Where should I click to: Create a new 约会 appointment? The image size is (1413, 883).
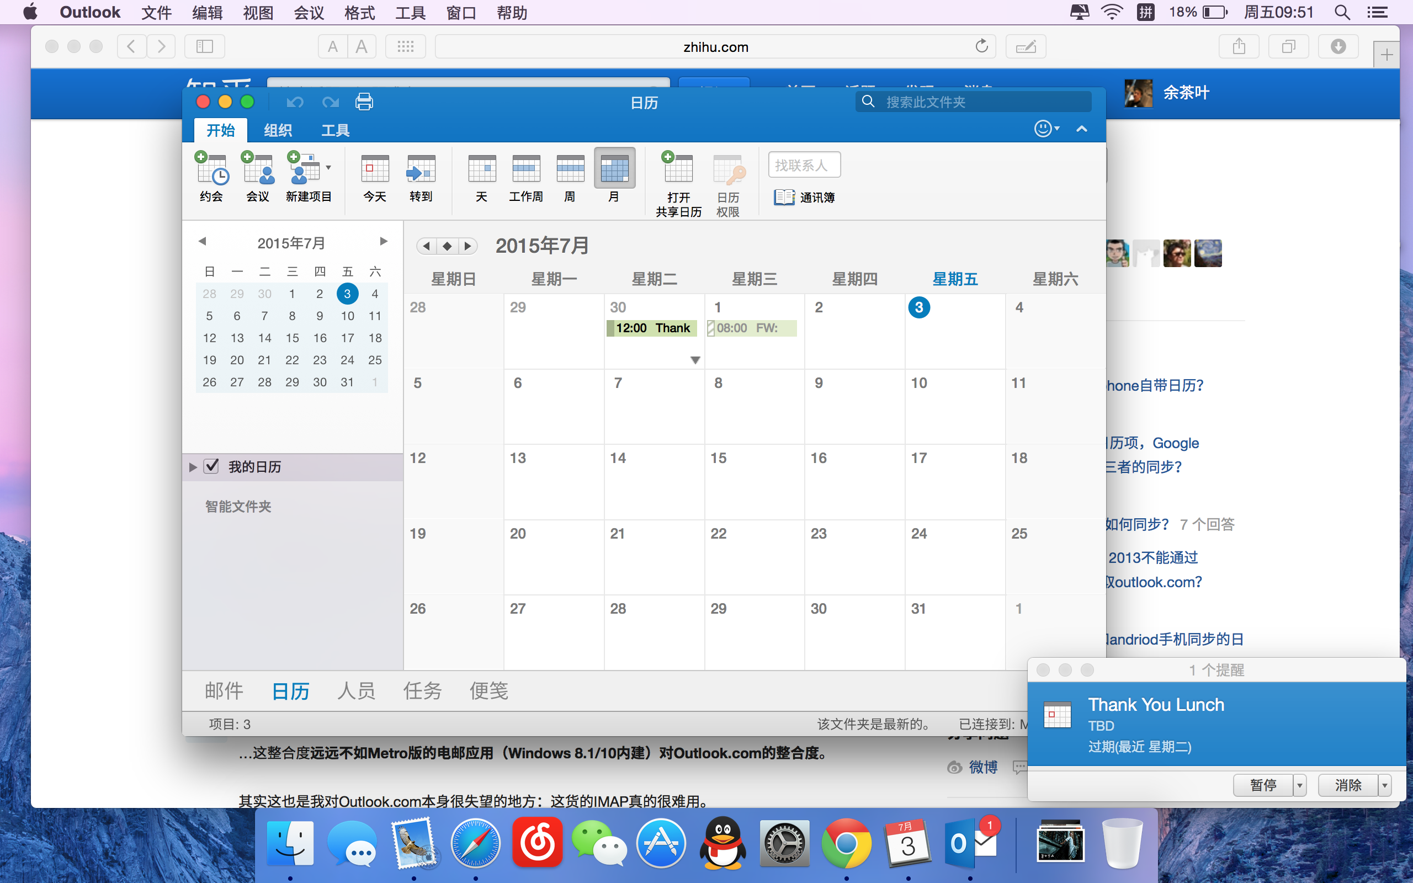211,177
